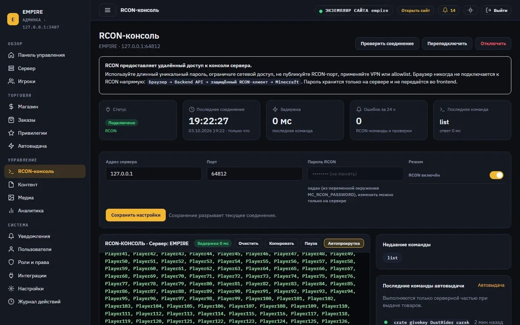Select the recent command chip 'list'
520x325 pixels.
392,258
